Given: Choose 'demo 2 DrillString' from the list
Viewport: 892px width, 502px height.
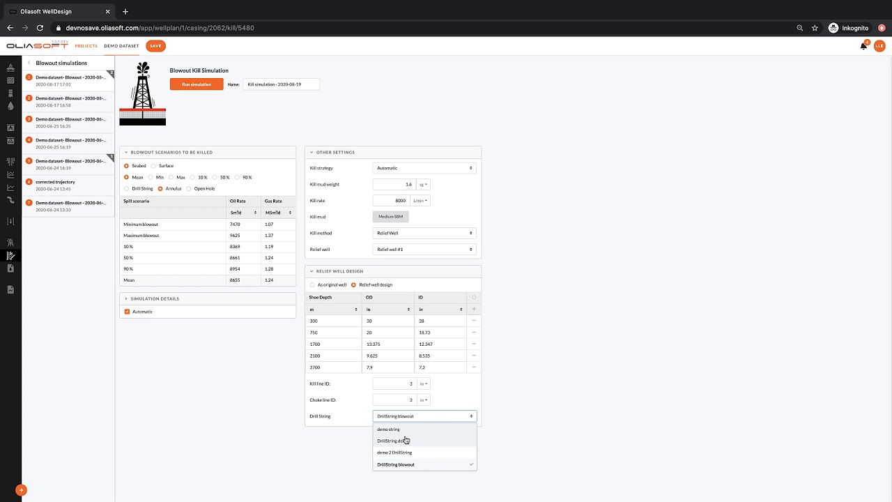Looking at the screenshot, I should 394,452.
